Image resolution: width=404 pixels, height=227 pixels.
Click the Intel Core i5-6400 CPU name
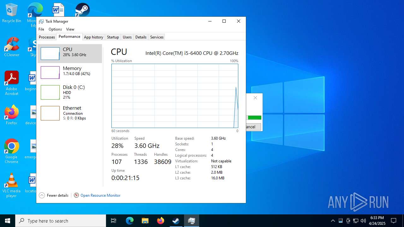pos(192,53)
